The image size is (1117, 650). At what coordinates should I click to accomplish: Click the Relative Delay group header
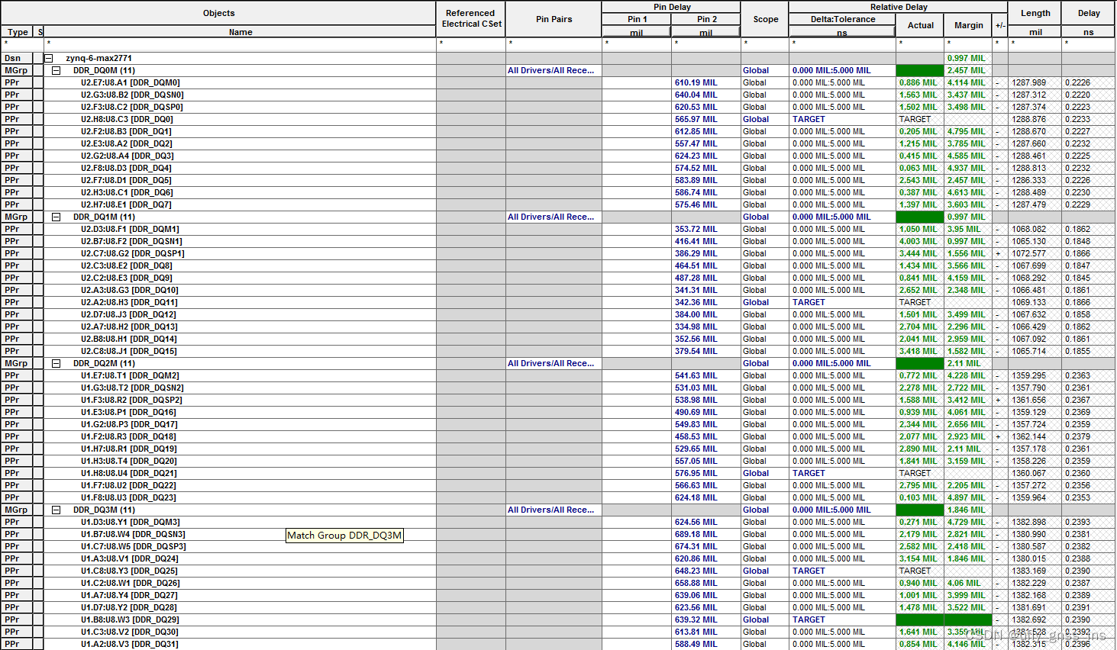click(899, 7)
